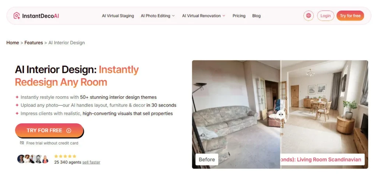This screenshot has width=377, height=177.
Task: Click the before/after slider handle icon
Action: [x=281, y=114]
